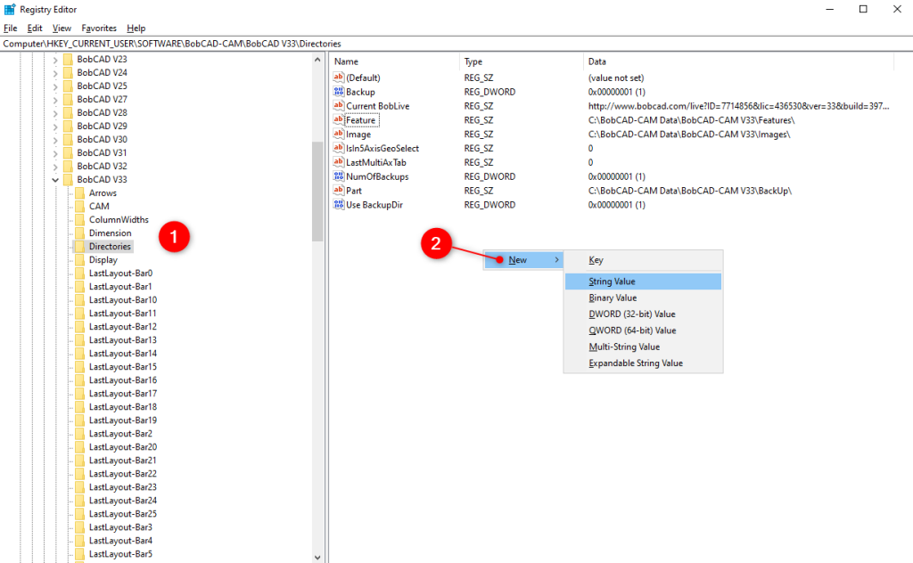913x563 pixels.
Task: Open the Edit menu
Action: (x=34, y=28)
